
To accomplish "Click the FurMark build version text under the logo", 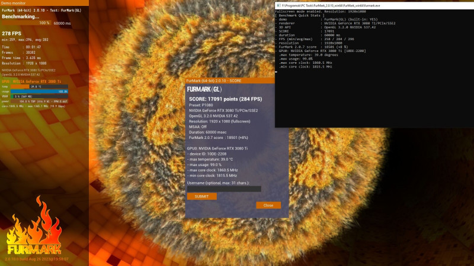I will point(37,259).
